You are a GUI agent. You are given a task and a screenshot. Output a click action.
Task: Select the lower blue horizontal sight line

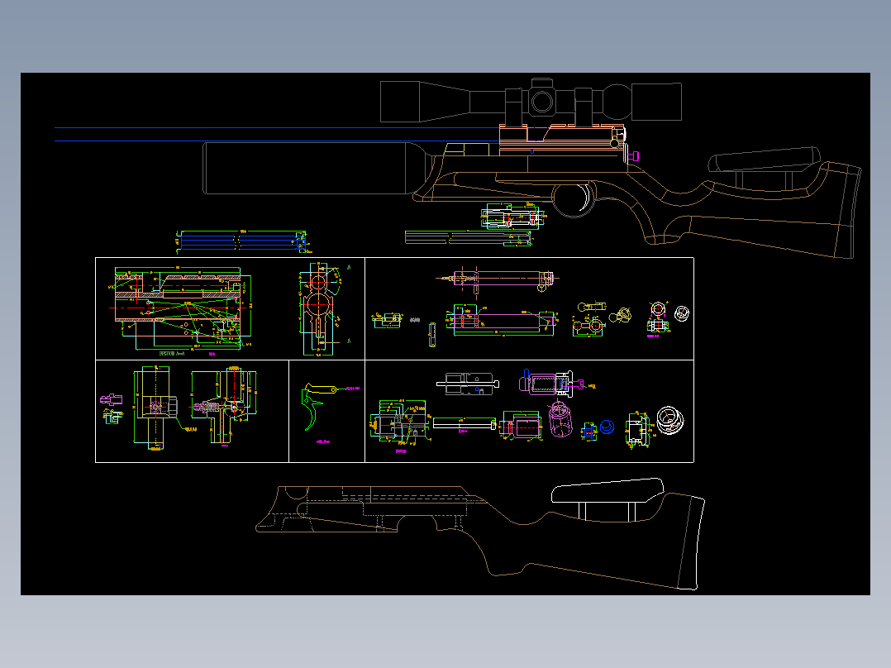pos(277,141)
